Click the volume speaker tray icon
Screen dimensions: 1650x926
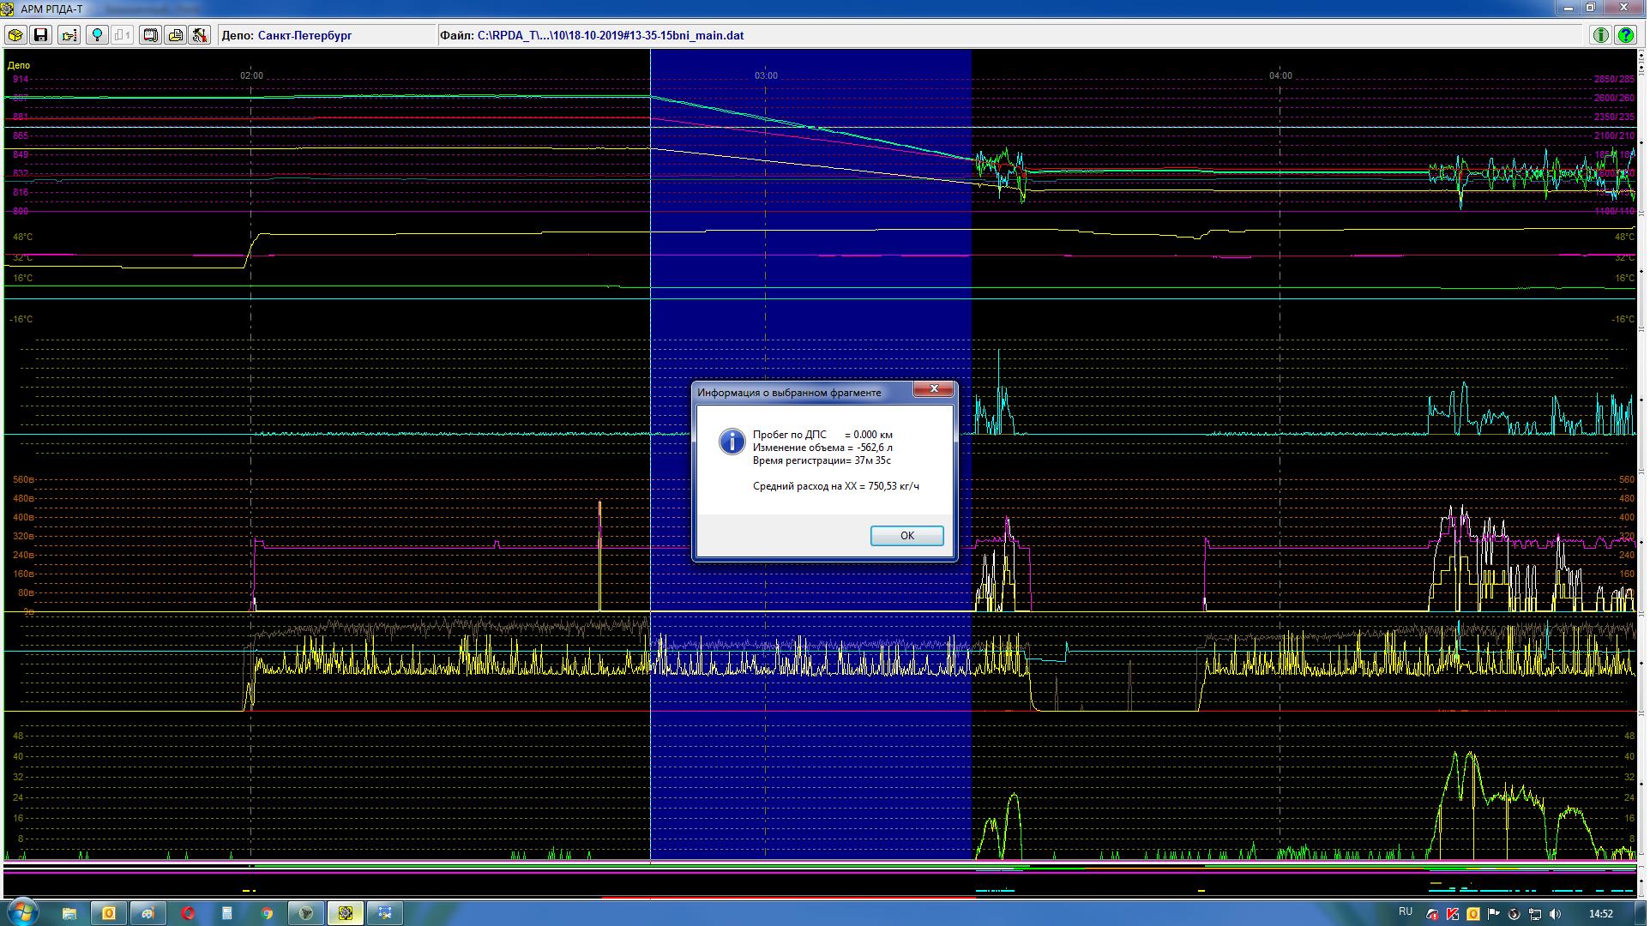pyautogui.click(x=1556, y=914)
